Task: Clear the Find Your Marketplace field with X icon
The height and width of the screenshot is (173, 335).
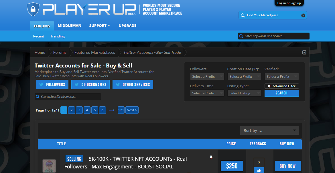Action: tap(303, 15)
